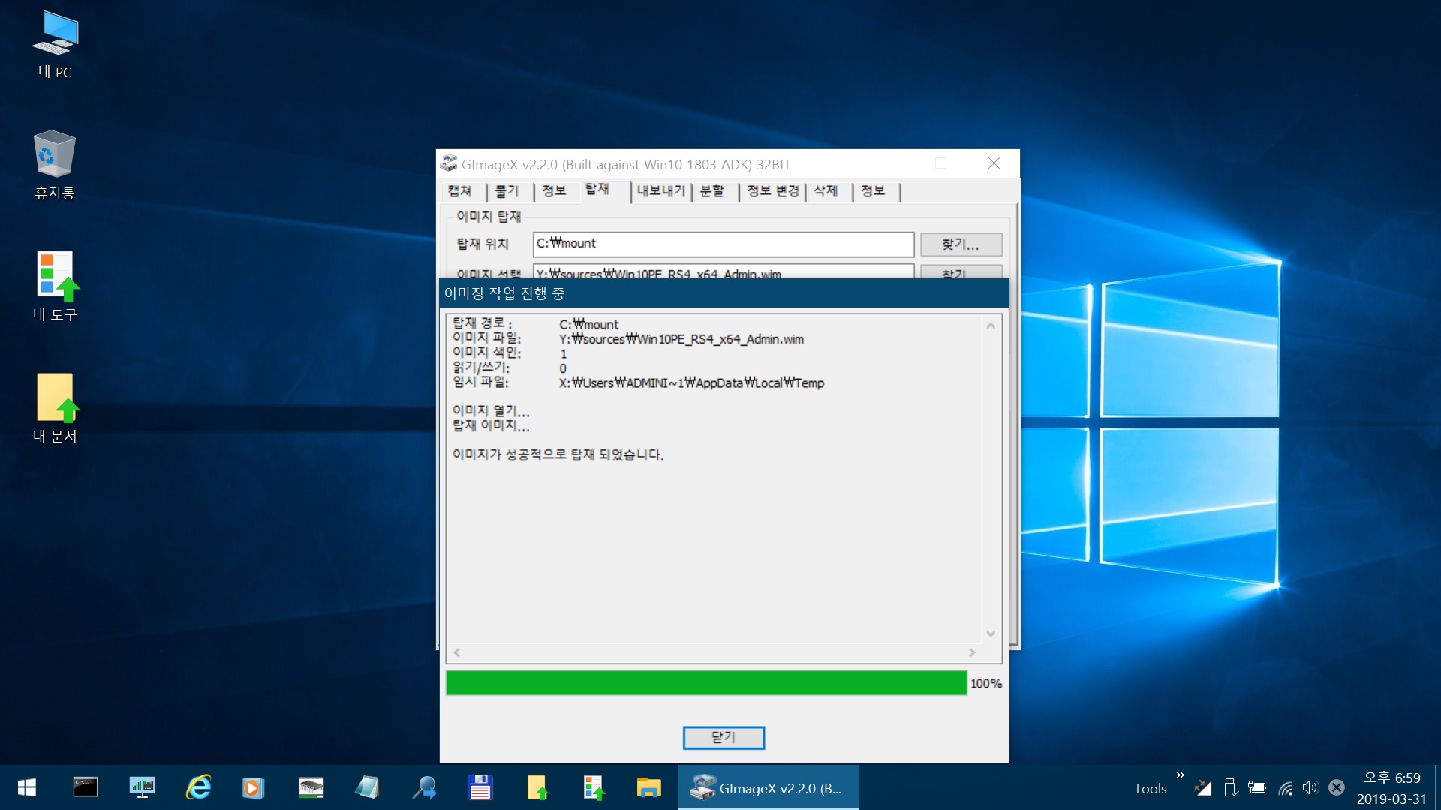Open the media player taskbar icon
The image size is (1441, 810).
pos(254,787)
